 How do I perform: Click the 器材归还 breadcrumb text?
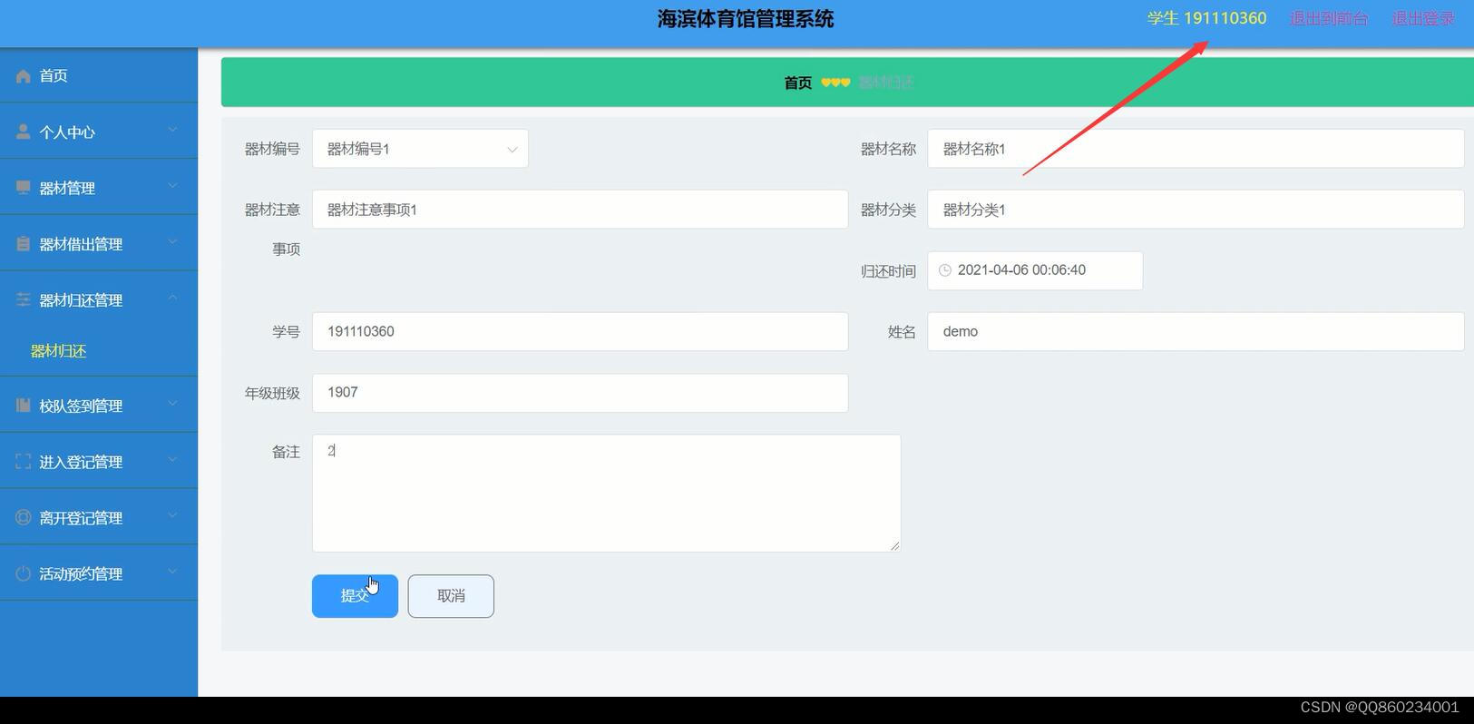[886, 83]
